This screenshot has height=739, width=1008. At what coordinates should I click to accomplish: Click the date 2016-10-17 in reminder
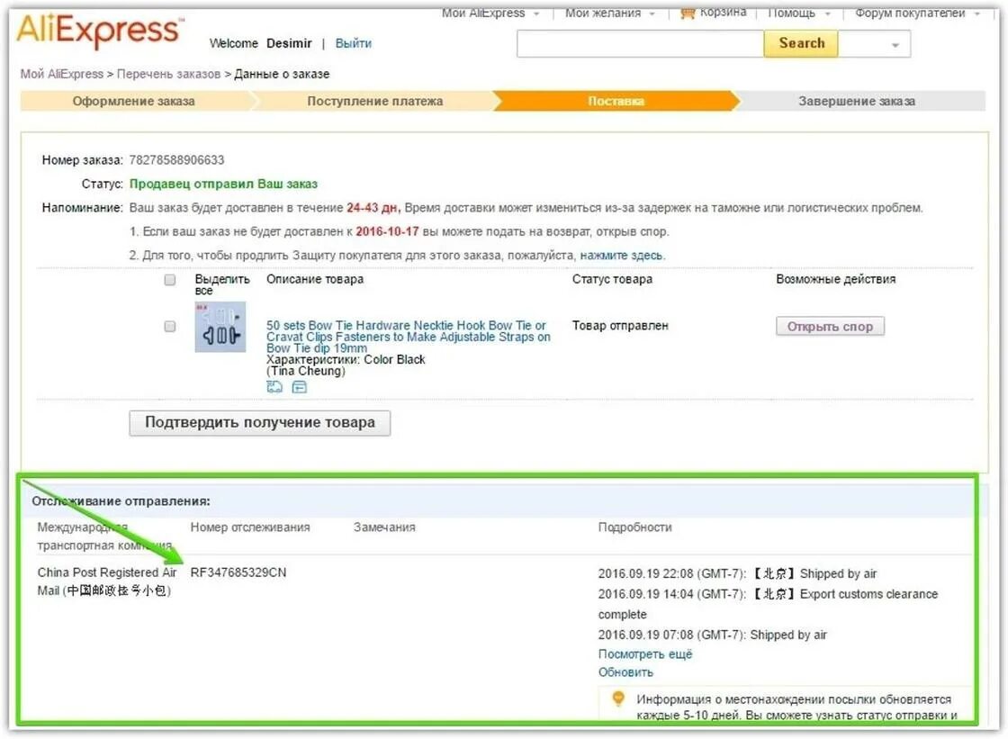click(x=387, y=231)
